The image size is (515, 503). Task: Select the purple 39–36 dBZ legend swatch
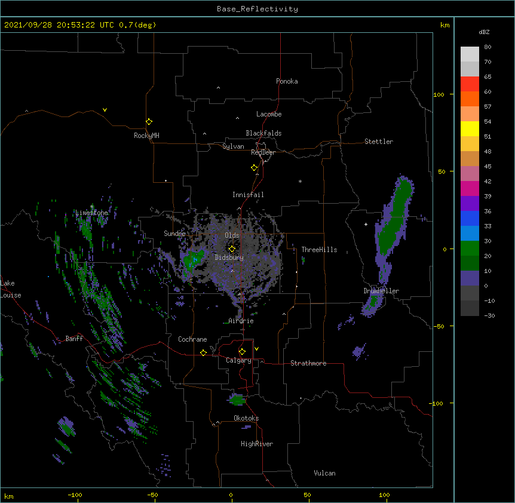[x=470, y=204]
